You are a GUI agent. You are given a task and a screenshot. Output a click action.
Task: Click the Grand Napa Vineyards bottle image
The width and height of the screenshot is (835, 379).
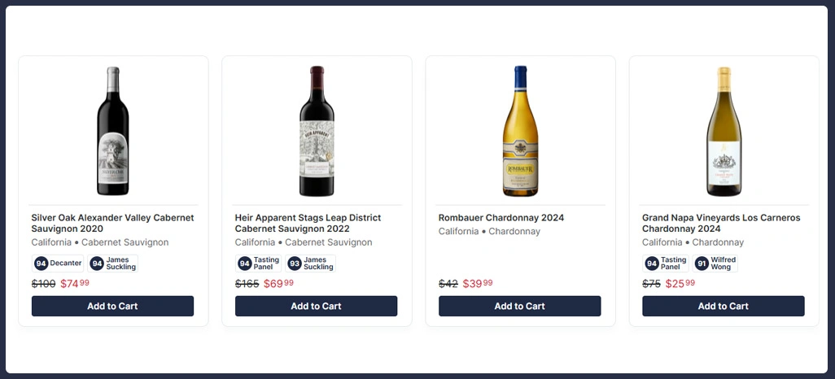pos(724,132)
